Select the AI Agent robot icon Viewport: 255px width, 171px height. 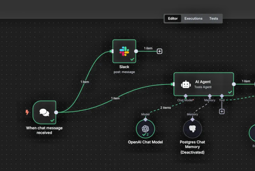[x=186, y=84]
